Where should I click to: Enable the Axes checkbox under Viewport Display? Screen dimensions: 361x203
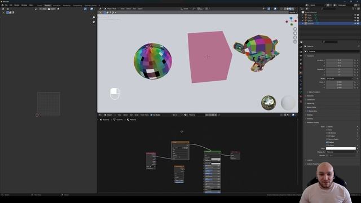point(327,130)
